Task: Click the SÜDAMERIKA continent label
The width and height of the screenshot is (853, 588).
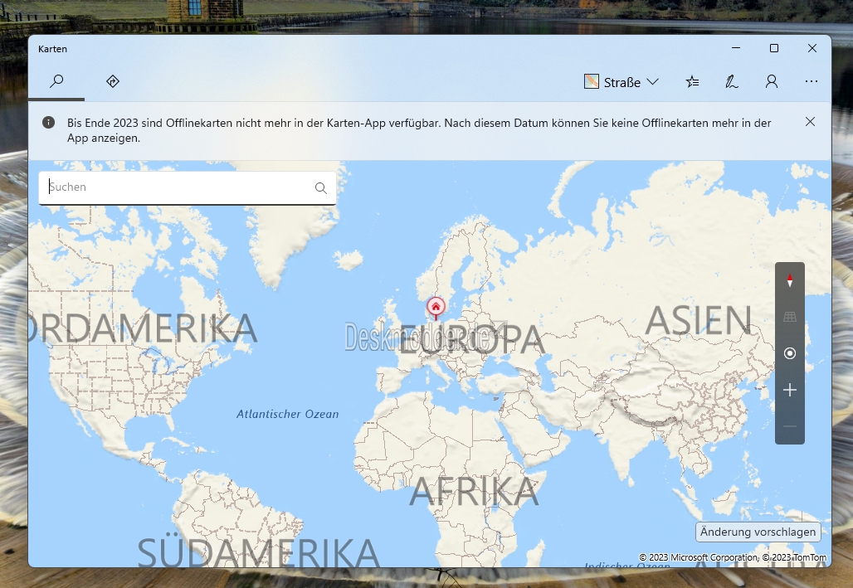Action: coord(258,552)
